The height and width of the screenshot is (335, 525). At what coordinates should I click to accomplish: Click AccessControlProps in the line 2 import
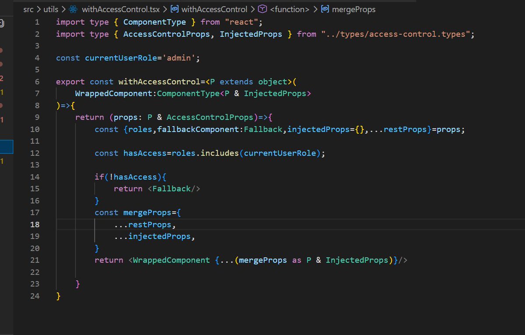(x=167, y=34)
